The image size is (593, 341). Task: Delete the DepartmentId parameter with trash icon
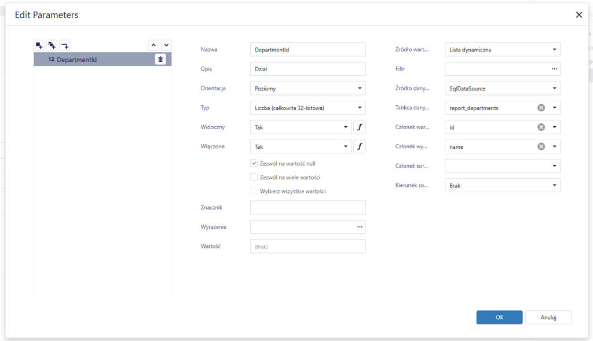(160, 59)
